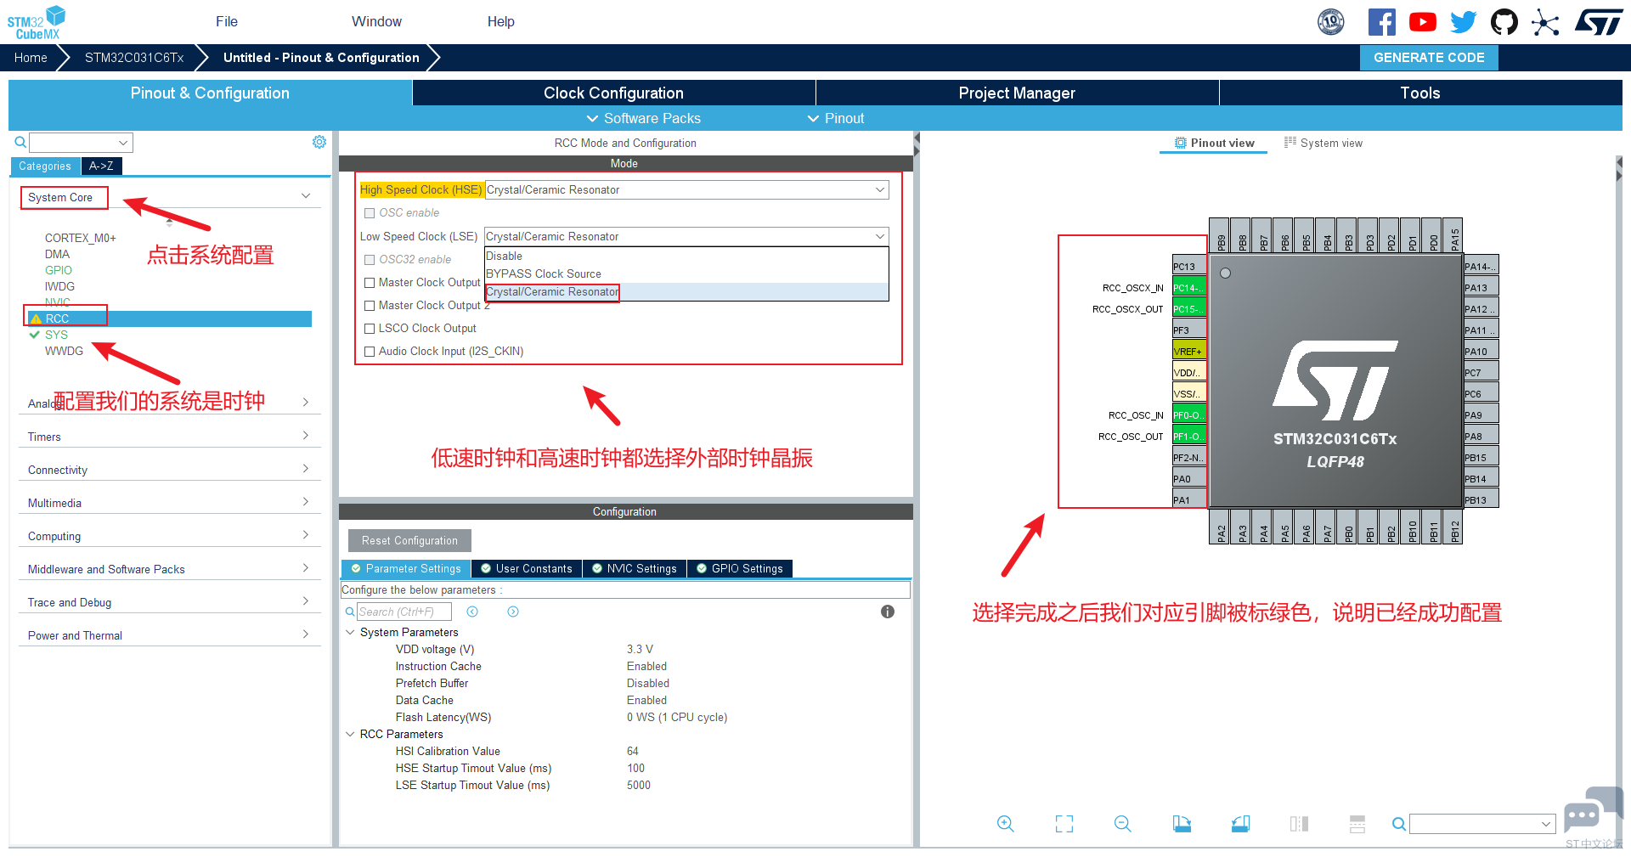Screen dimensions: 1631x857
Task: Click the rotate chip view icon
Action: pyautogui.click(x=1240, y=824)
